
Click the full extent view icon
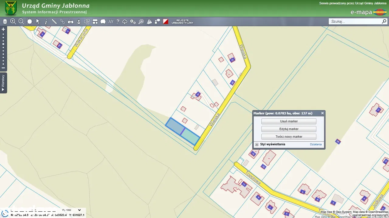point(29,21)
